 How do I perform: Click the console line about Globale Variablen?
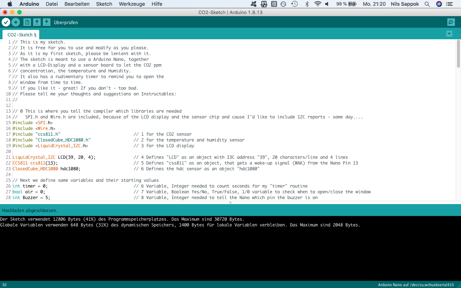[x=180, y=225]
